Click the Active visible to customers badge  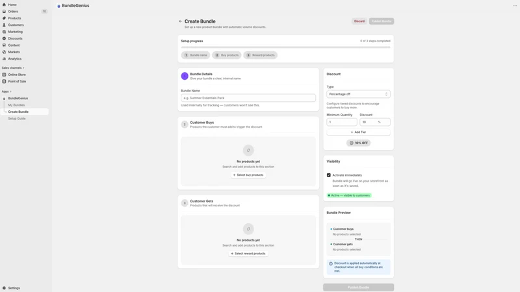point(349,195)
